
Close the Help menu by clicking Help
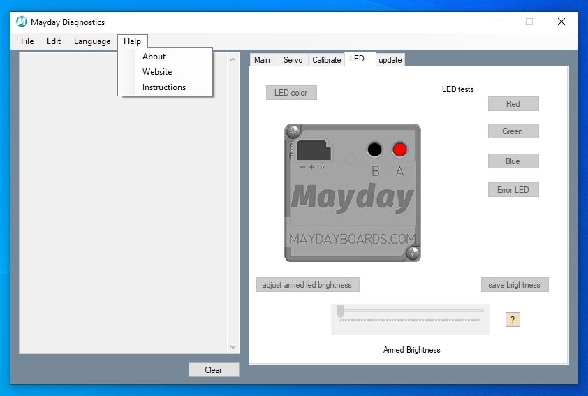[133, 41]
